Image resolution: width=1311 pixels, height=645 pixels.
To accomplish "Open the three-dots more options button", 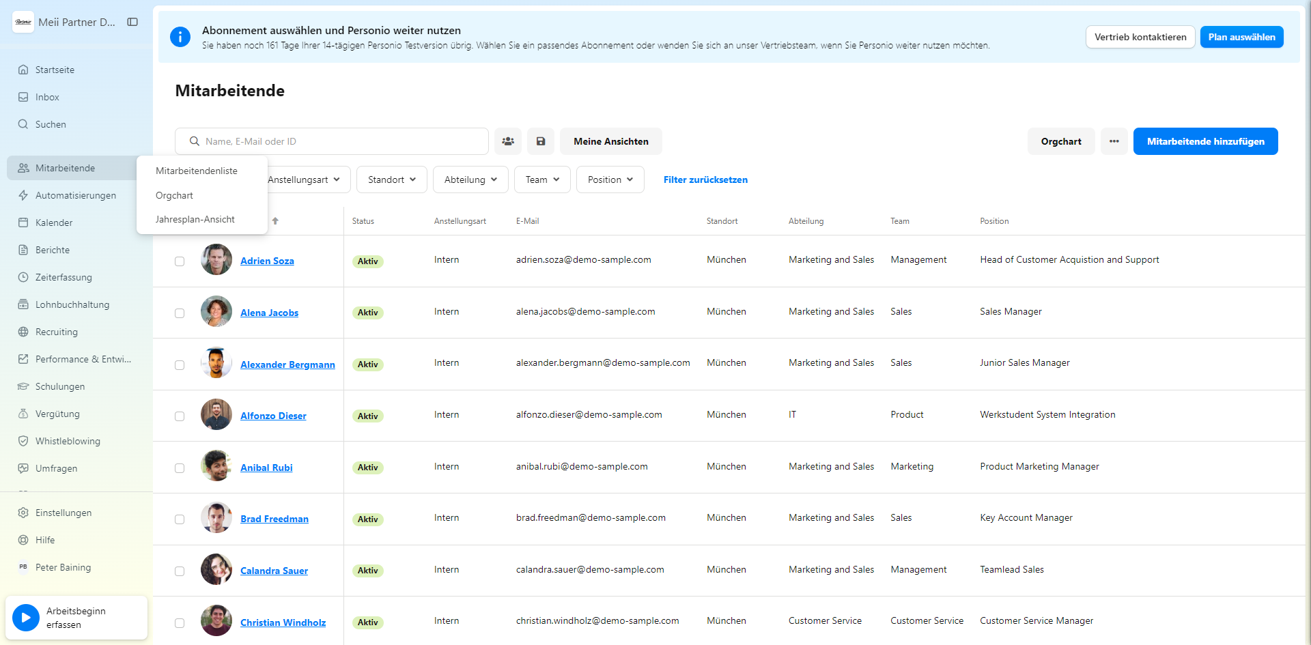I will [x=1114, y=141].
